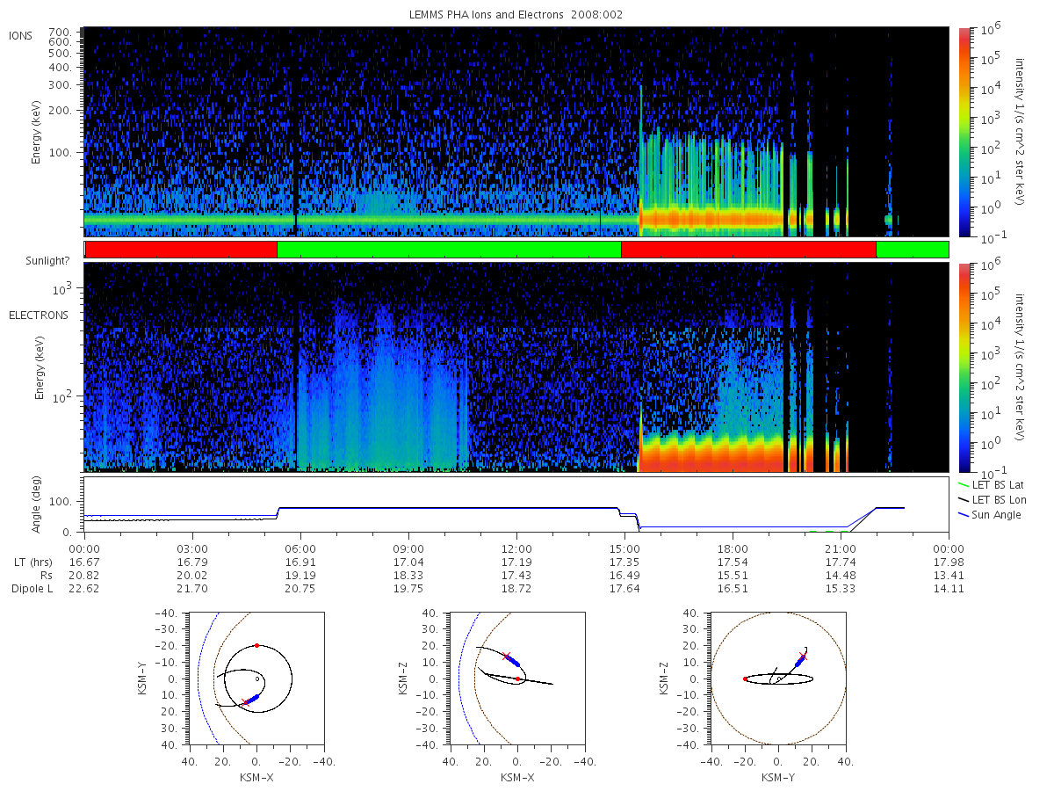Click the first red segment of the Sunlight bar
This screenshot has width=1054, height=791.
181,250
